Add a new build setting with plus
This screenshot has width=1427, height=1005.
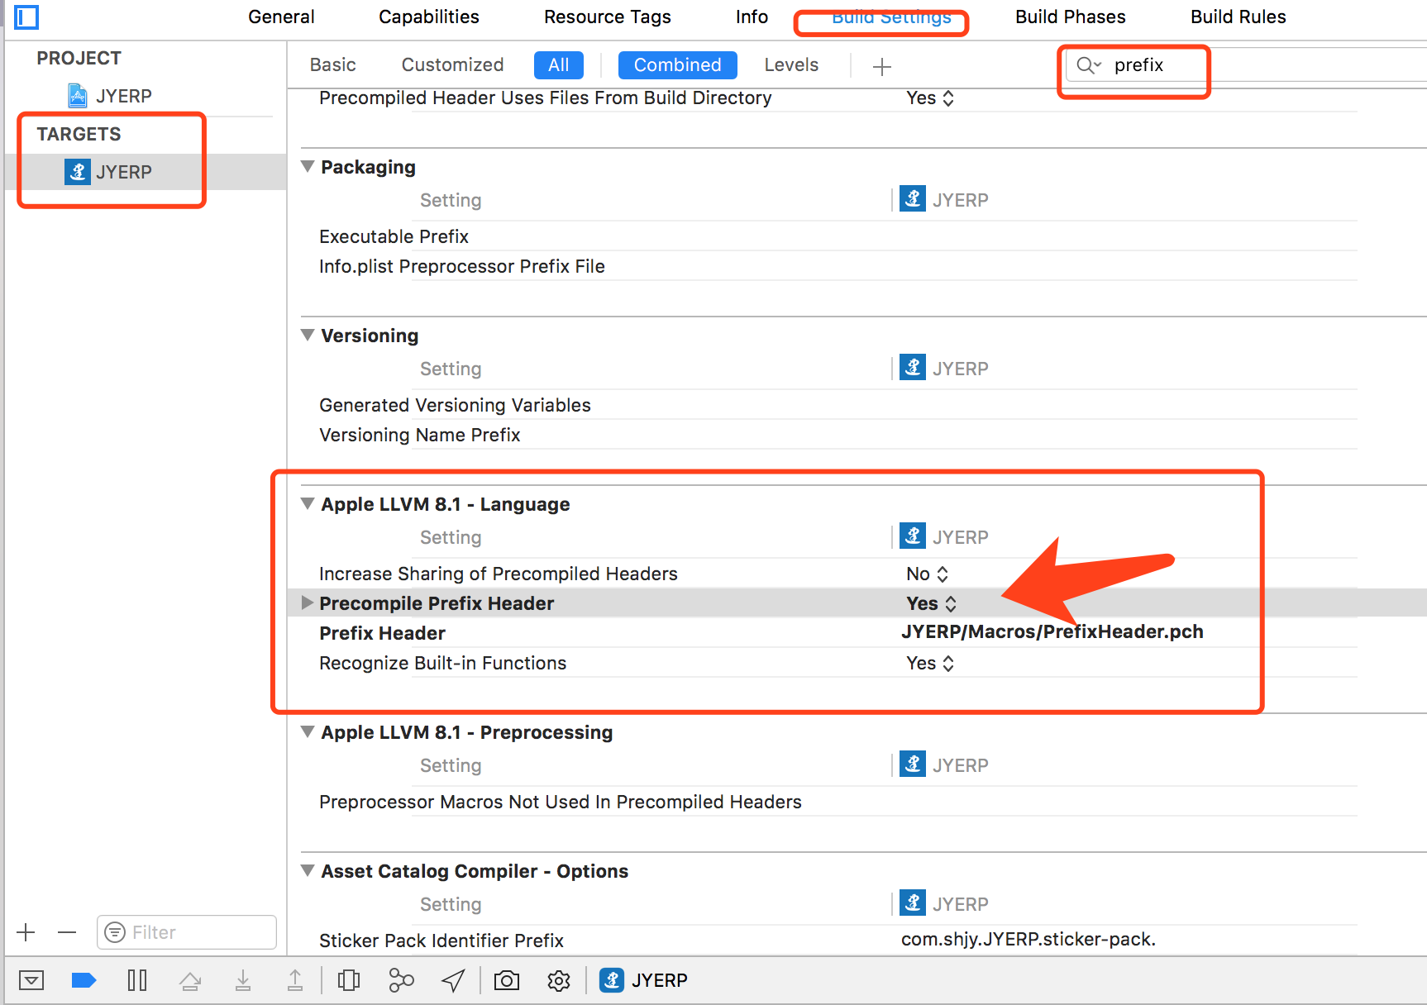coord(882,66)
